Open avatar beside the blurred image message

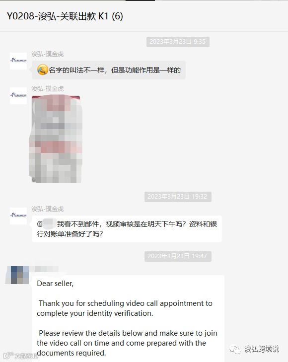tap(18, 95)
